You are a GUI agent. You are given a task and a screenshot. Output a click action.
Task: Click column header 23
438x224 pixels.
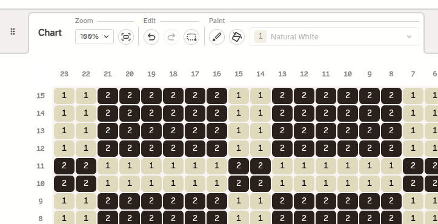click(x=64, y=74)
